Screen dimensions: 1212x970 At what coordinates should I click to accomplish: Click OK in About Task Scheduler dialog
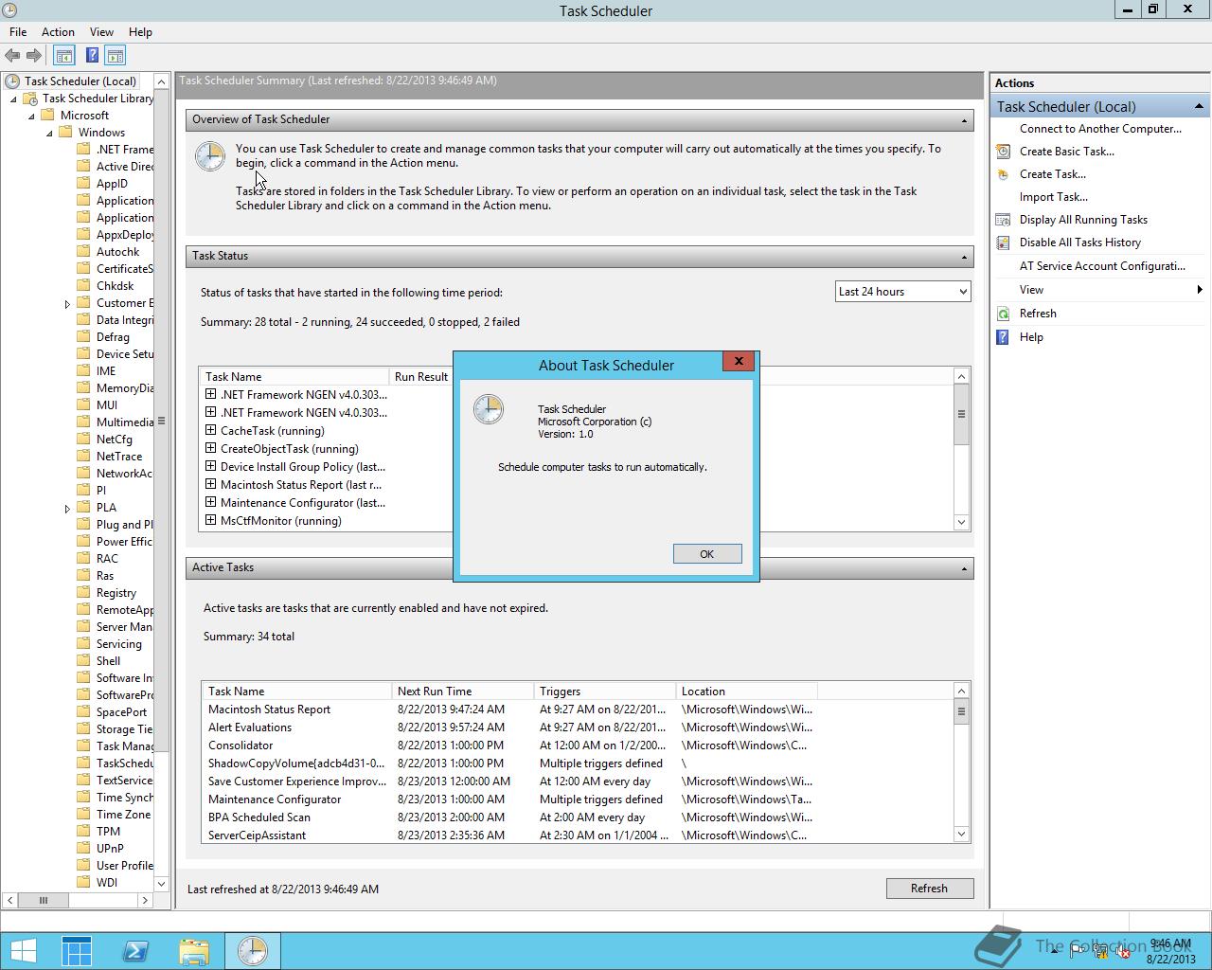click(x=707, y=554)
